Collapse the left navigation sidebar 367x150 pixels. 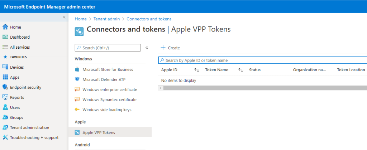point(64,17)
